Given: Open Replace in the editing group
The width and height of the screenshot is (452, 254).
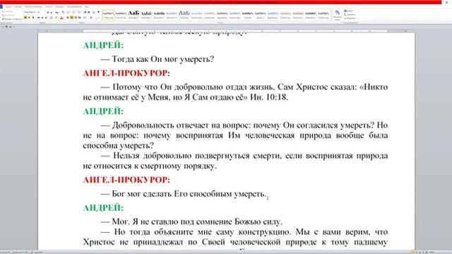Looking at the screenshot, I should pyautogui.click(x=350, y=14).
